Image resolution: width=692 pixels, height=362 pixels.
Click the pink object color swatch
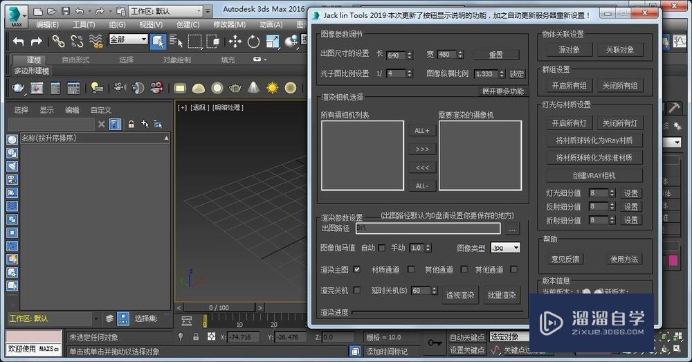(x=673, y=260)
